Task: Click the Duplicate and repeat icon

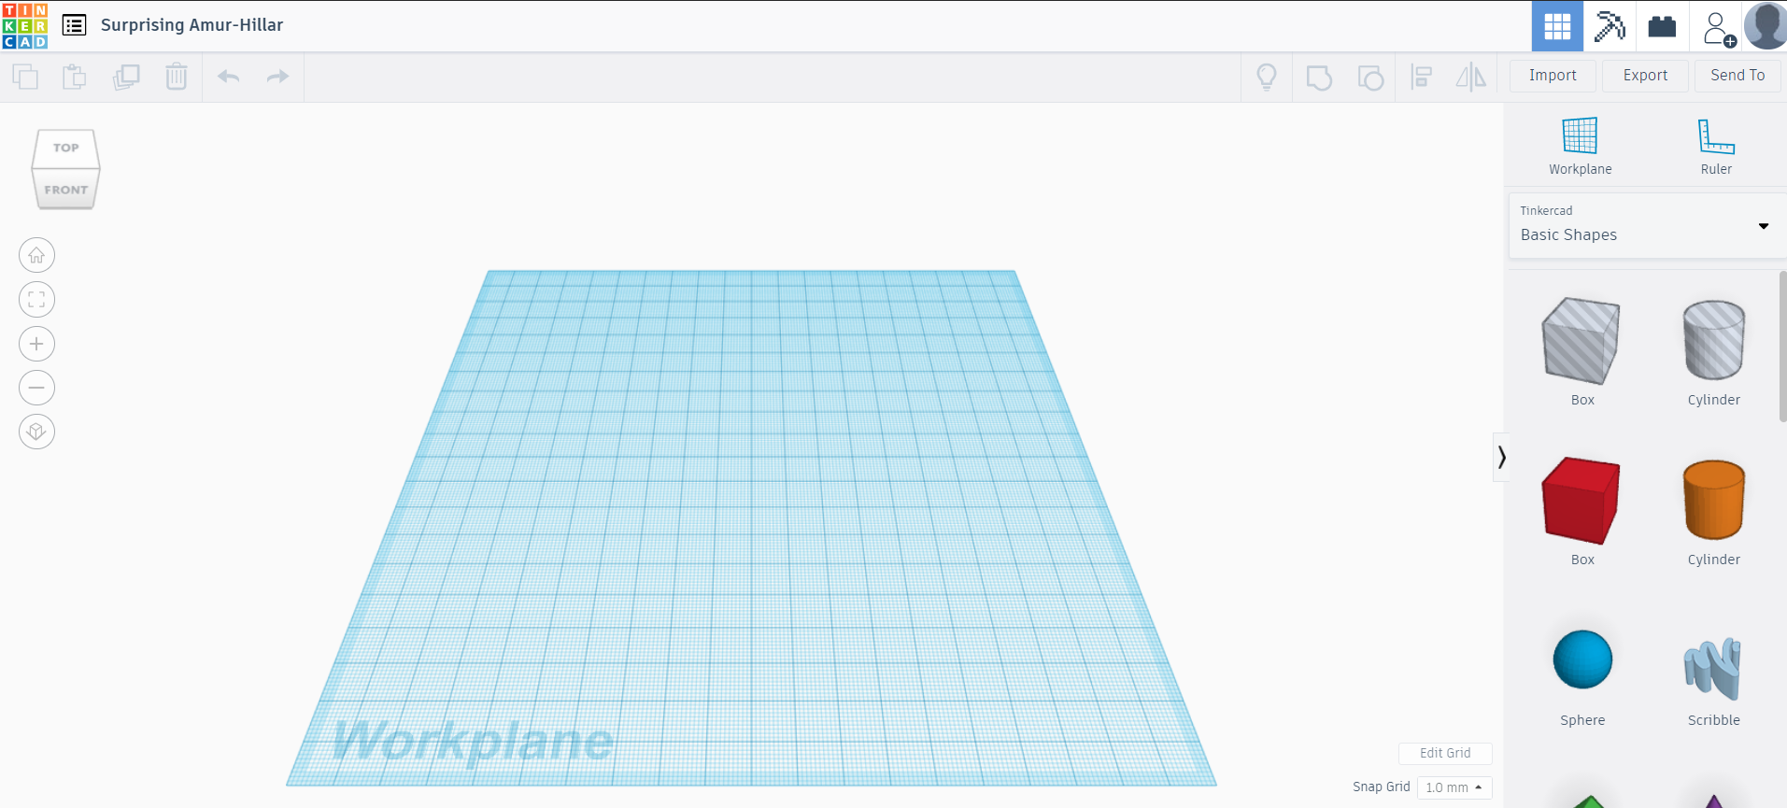Action: [x=126, y=77]
